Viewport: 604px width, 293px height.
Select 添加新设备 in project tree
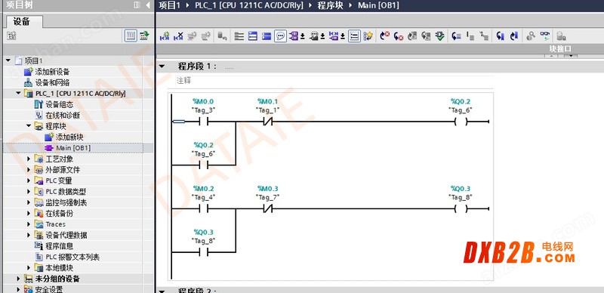tap(52, 72)
